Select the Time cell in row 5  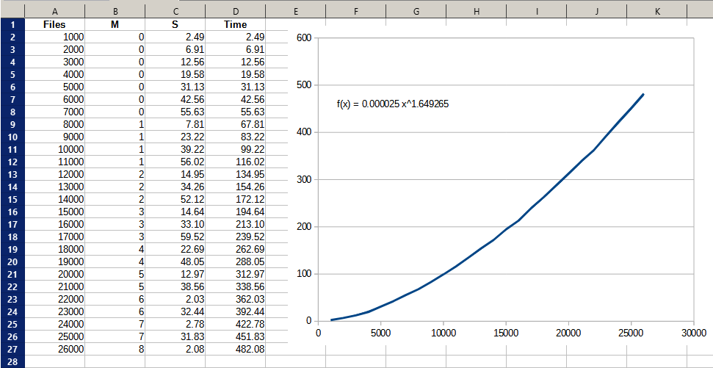(x=236, y=74)
